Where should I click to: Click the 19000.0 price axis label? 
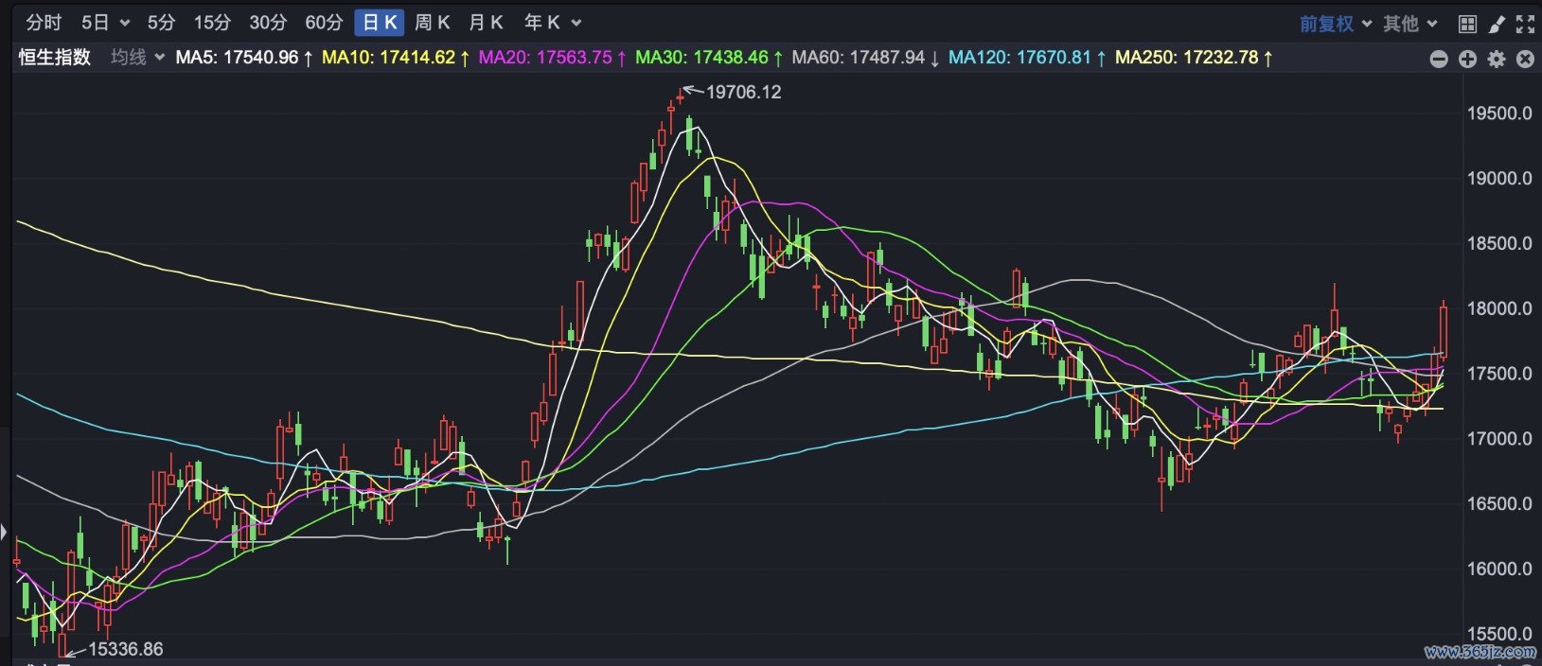pyautogui.click(x=1499, y=179)
